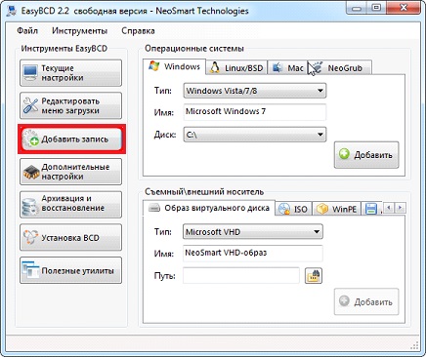This screenshot has width=426, height=357.
Task: Open the Файл menu
Action: tap(27, 31)
